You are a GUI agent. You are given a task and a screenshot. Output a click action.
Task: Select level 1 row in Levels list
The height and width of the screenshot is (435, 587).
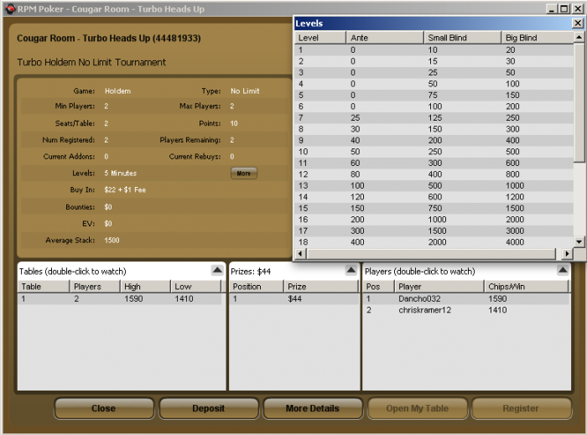[434, 49]
